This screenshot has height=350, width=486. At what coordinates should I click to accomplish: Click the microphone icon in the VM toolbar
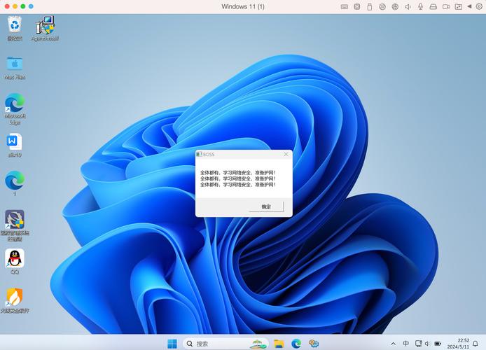421,6
